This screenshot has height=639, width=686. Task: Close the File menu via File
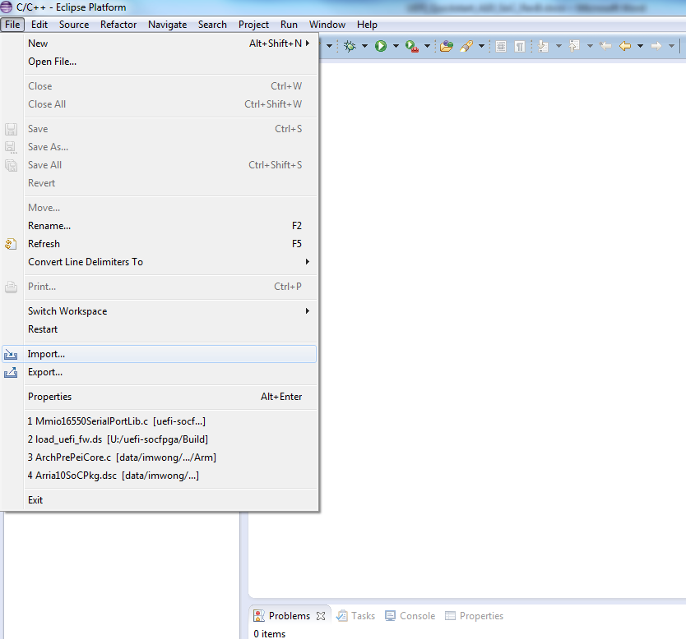pyautogui.click(x=12, y=25)
